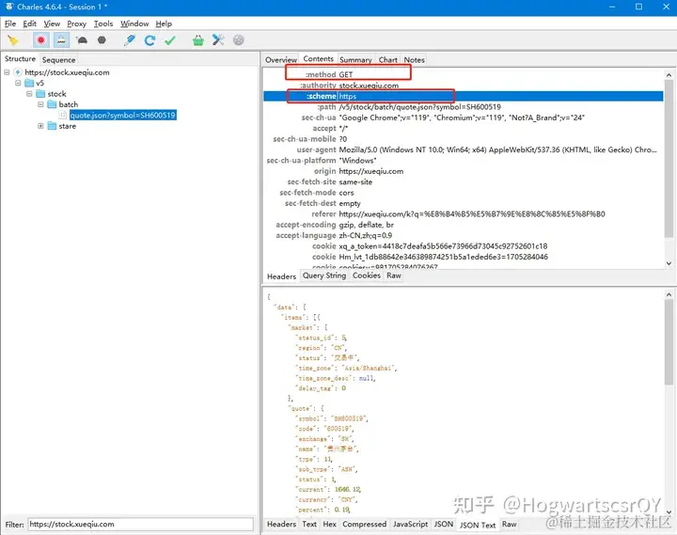Screen dimensions: 677x535
Task: Collapse the batch folder node
Action: pos(40,104)
